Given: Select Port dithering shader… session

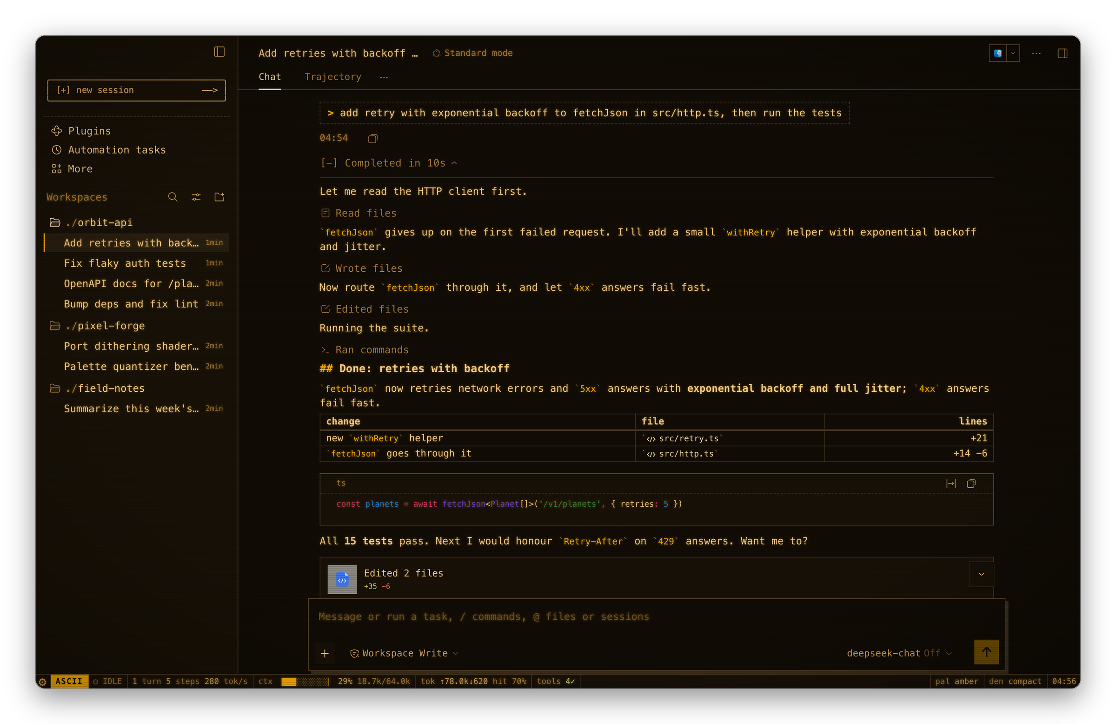Looking at the screenshot, I should (x=136, y=346).
